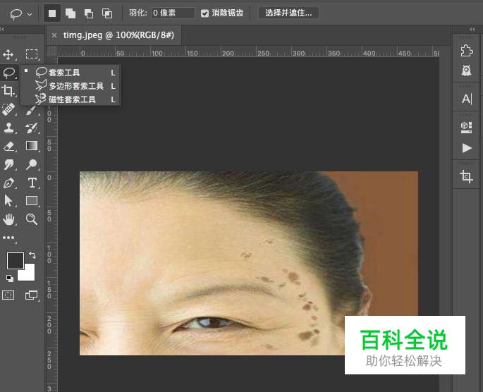Open the lasso tool preset dropdown arrow

pyautogui.click(x=29, y=13)
